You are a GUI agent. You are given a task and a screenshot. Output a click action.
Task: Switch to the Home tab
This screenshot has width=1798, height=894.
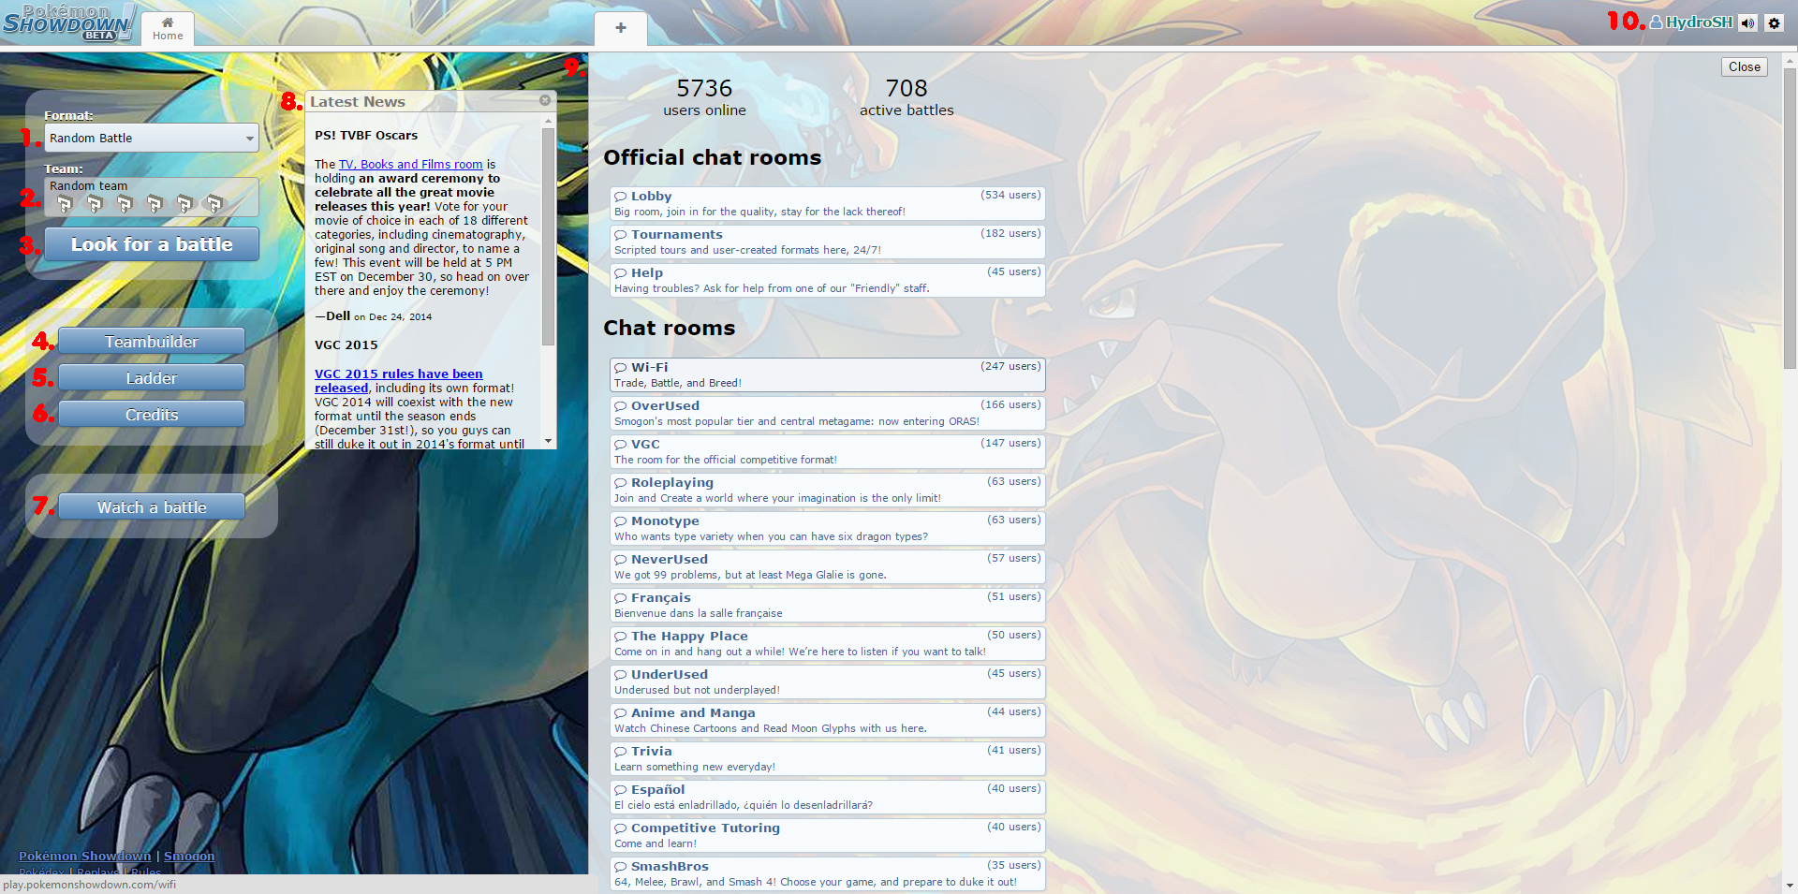[168, 29]
